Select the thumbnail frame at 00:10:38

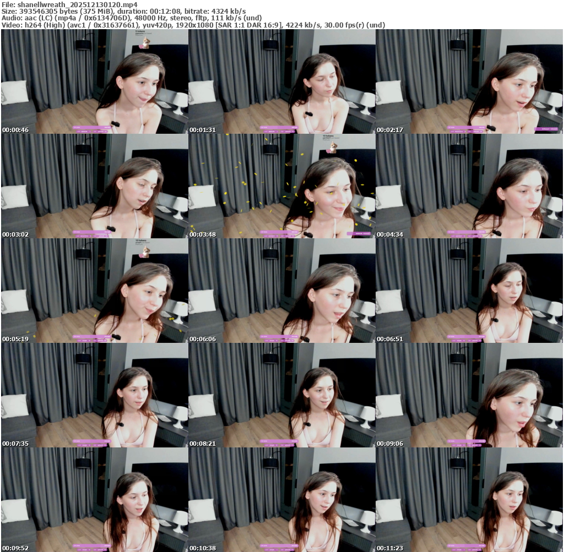[x=281, y=500]
